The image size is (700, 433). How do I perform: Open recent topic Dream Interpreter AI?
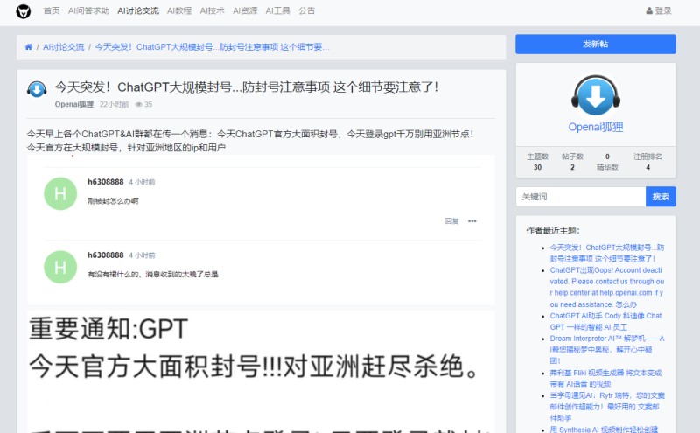[x=607, y=350]
